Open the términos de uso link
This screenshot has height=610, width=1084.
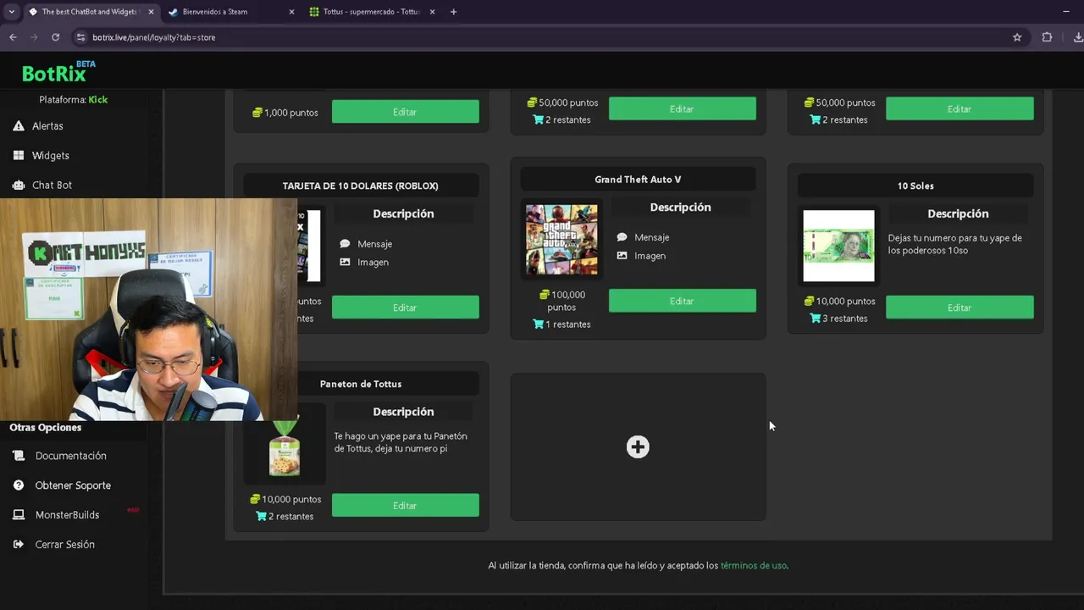point(754,566)
